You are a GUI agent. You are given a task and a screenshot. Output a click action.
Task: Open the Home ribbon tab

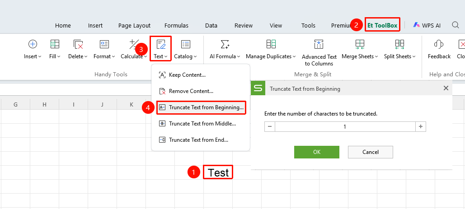click(63, 25)
